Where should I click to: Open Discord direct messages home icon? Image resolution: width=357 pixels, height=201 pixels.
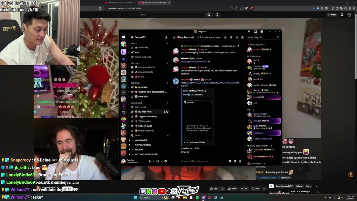(x=124, y=37)
